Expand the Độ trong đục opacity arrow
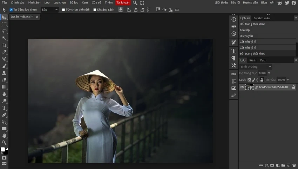The image size is (298, 169). pyautogui.click(x=269, y=73)
